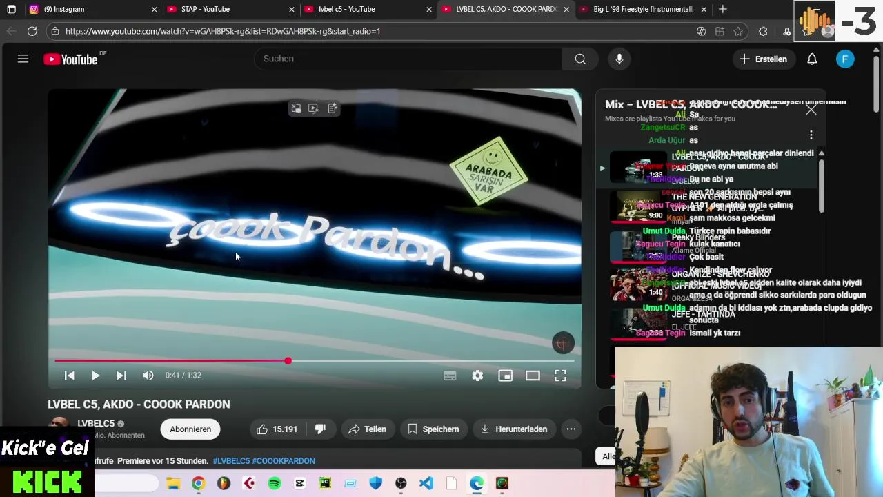Start voice search with the microphone
Screen dimensions: 883x497
pyautogui.click(x=619, y=59)
